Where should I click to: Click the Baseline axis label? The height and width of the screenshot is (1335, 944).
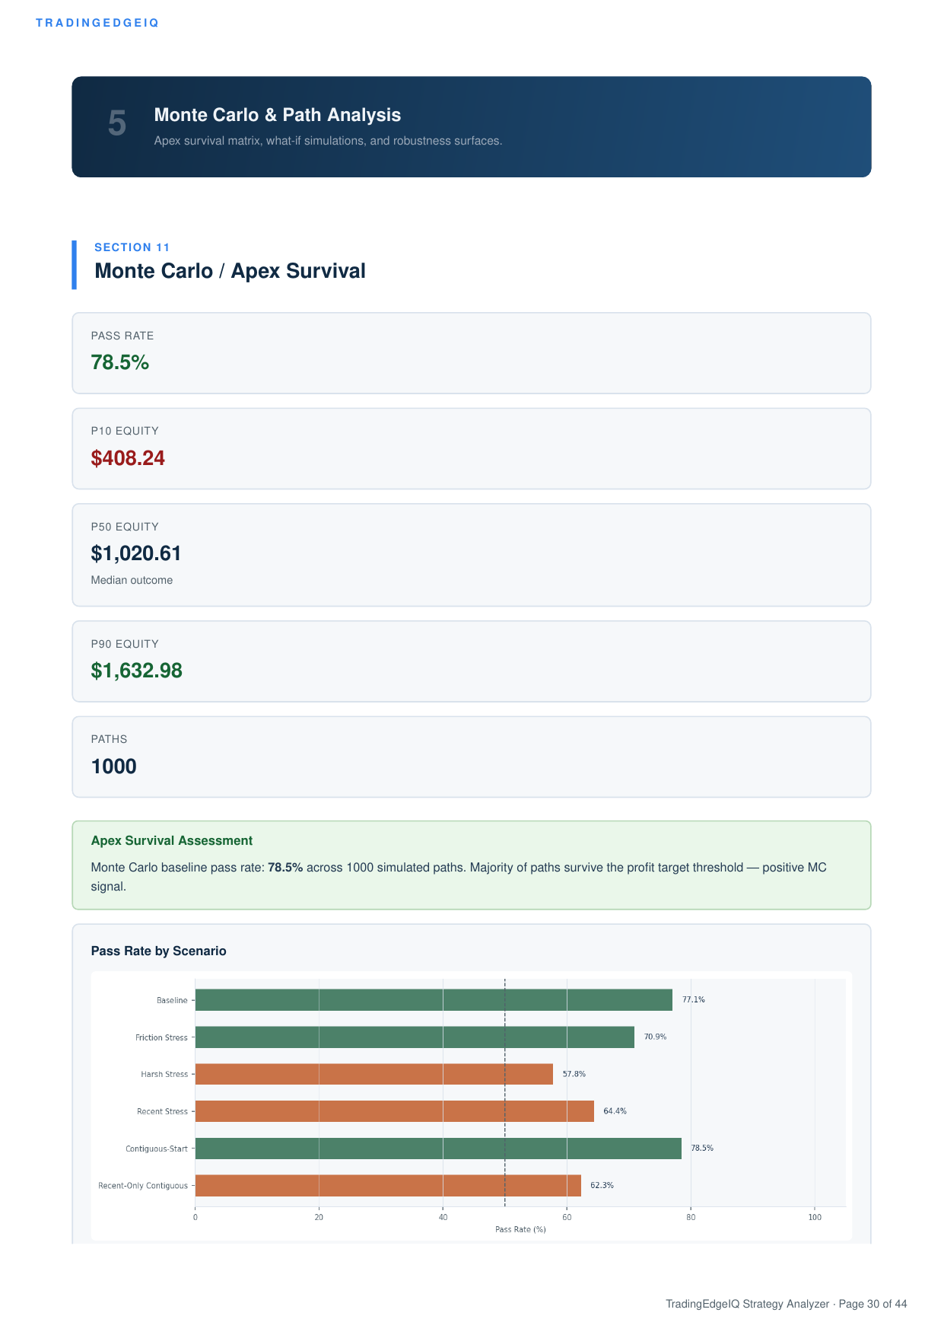[172, 1000]
